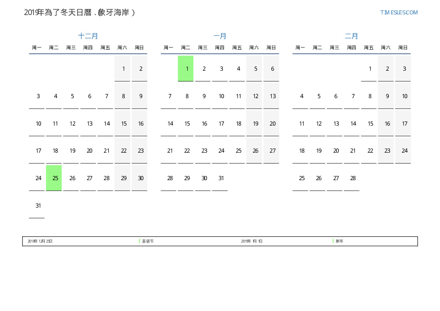This screenshot has width=440, height=311.
Task: Click 周一 header in December column
Action: point(37,48)
